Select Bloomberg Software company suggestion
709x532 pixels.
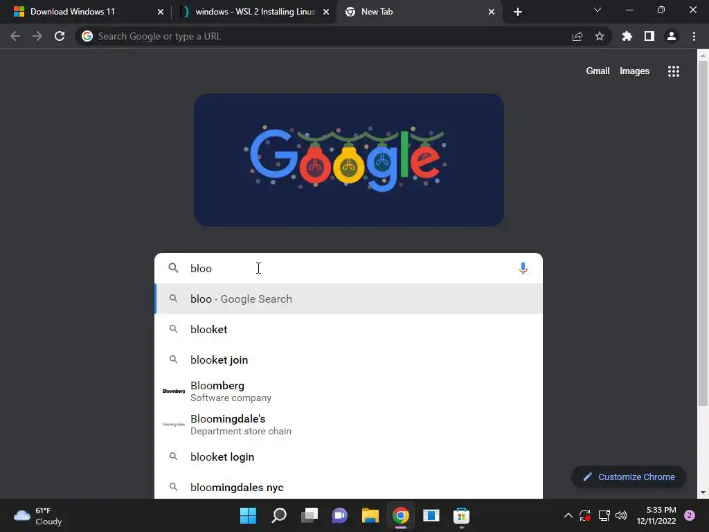click(x=348, y=391)
